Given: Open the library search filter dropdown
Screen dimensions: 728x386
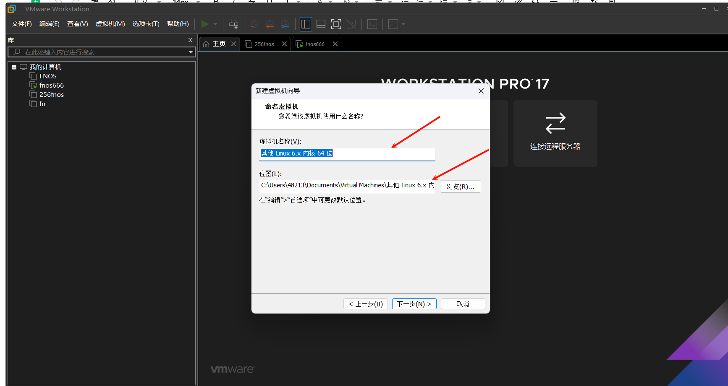Looking at the screenshot, I should click(x=191, y=52).
